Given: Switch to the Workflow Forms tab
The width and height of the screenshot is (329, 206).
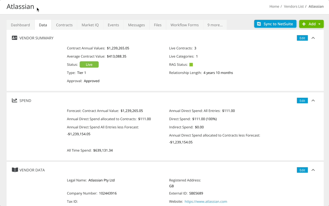Looking at the screenshot, I should (184, 25).
